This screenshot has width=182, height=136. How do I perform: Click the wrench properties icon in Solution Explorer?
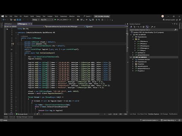pos(152,27)
